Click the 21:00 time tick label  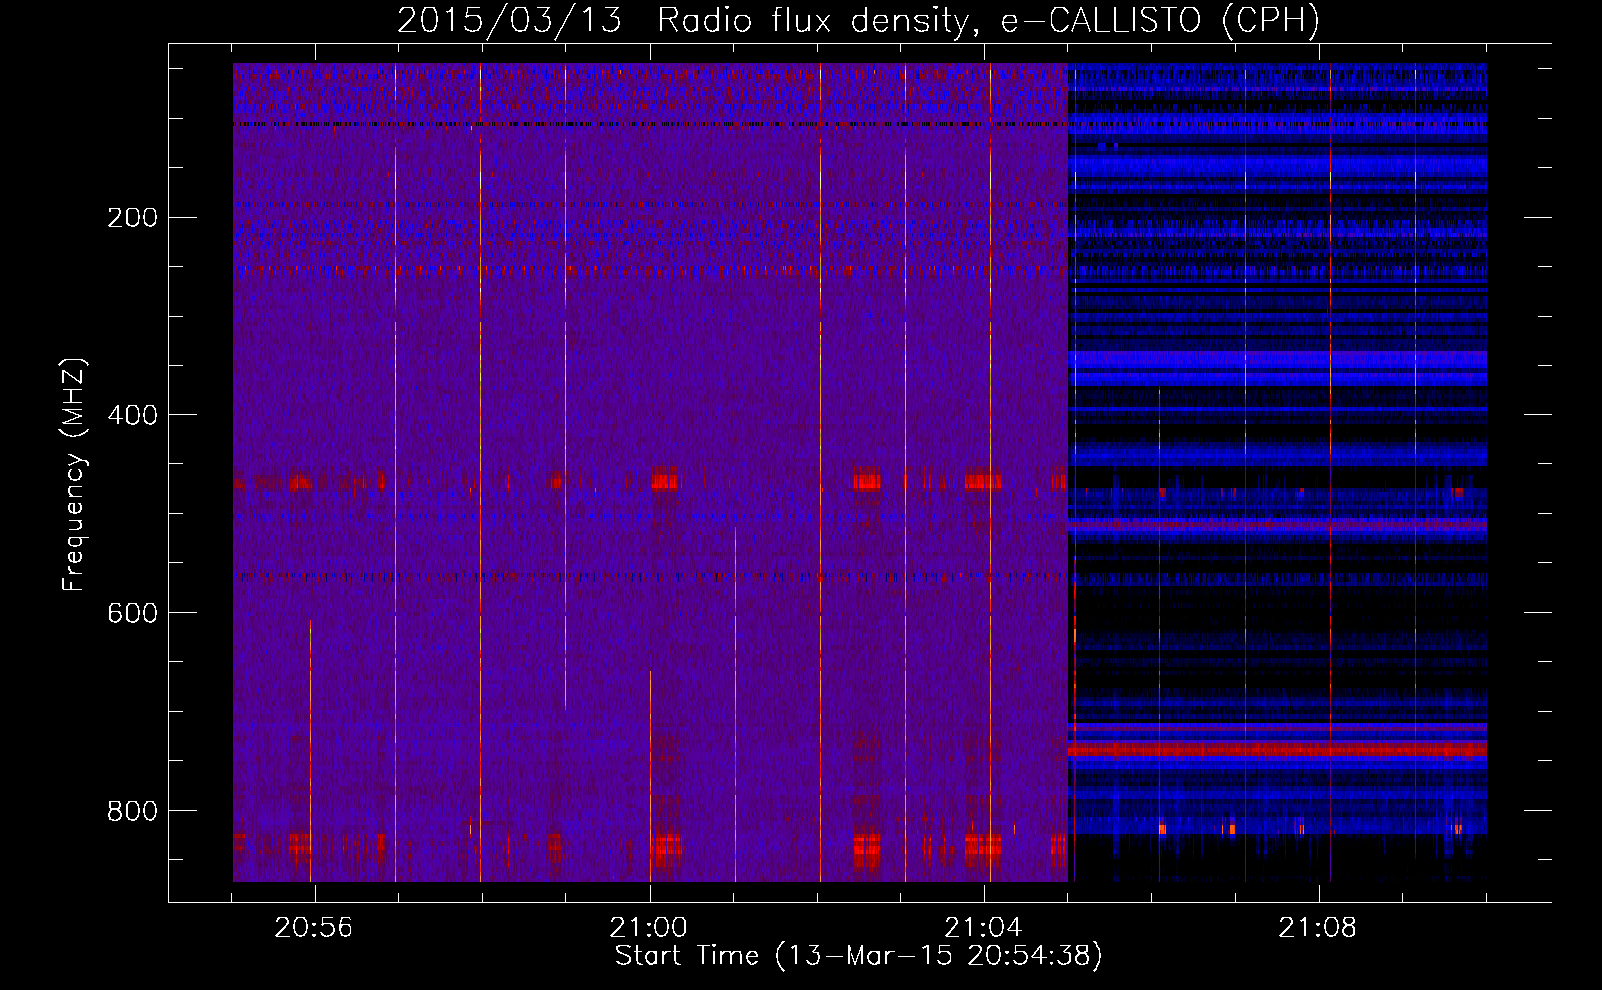click(649, 928)
